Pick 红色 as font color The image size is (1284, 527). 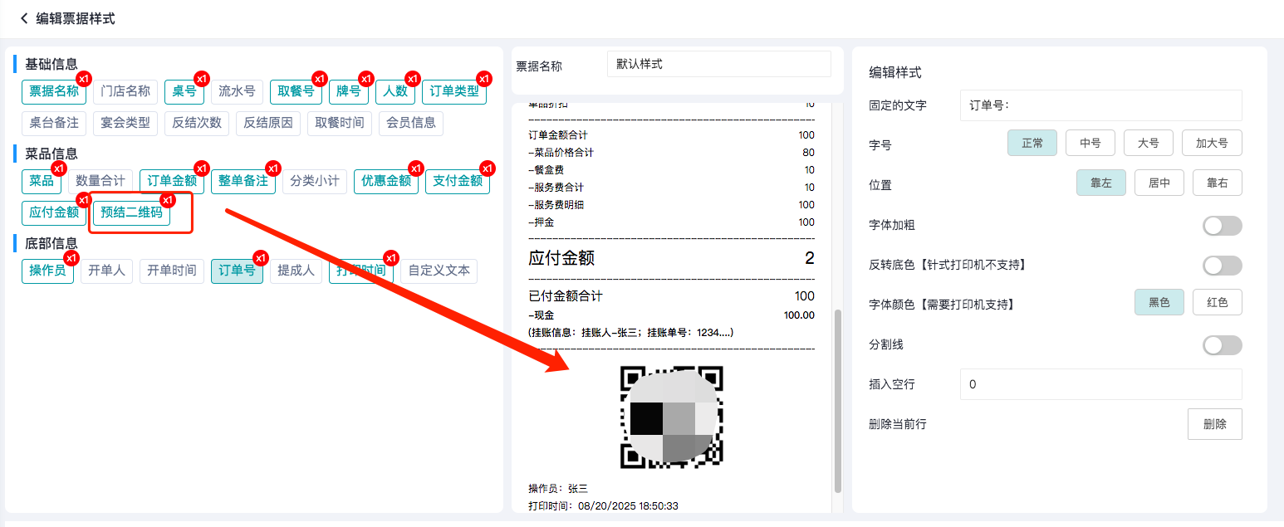[1218, 303]
